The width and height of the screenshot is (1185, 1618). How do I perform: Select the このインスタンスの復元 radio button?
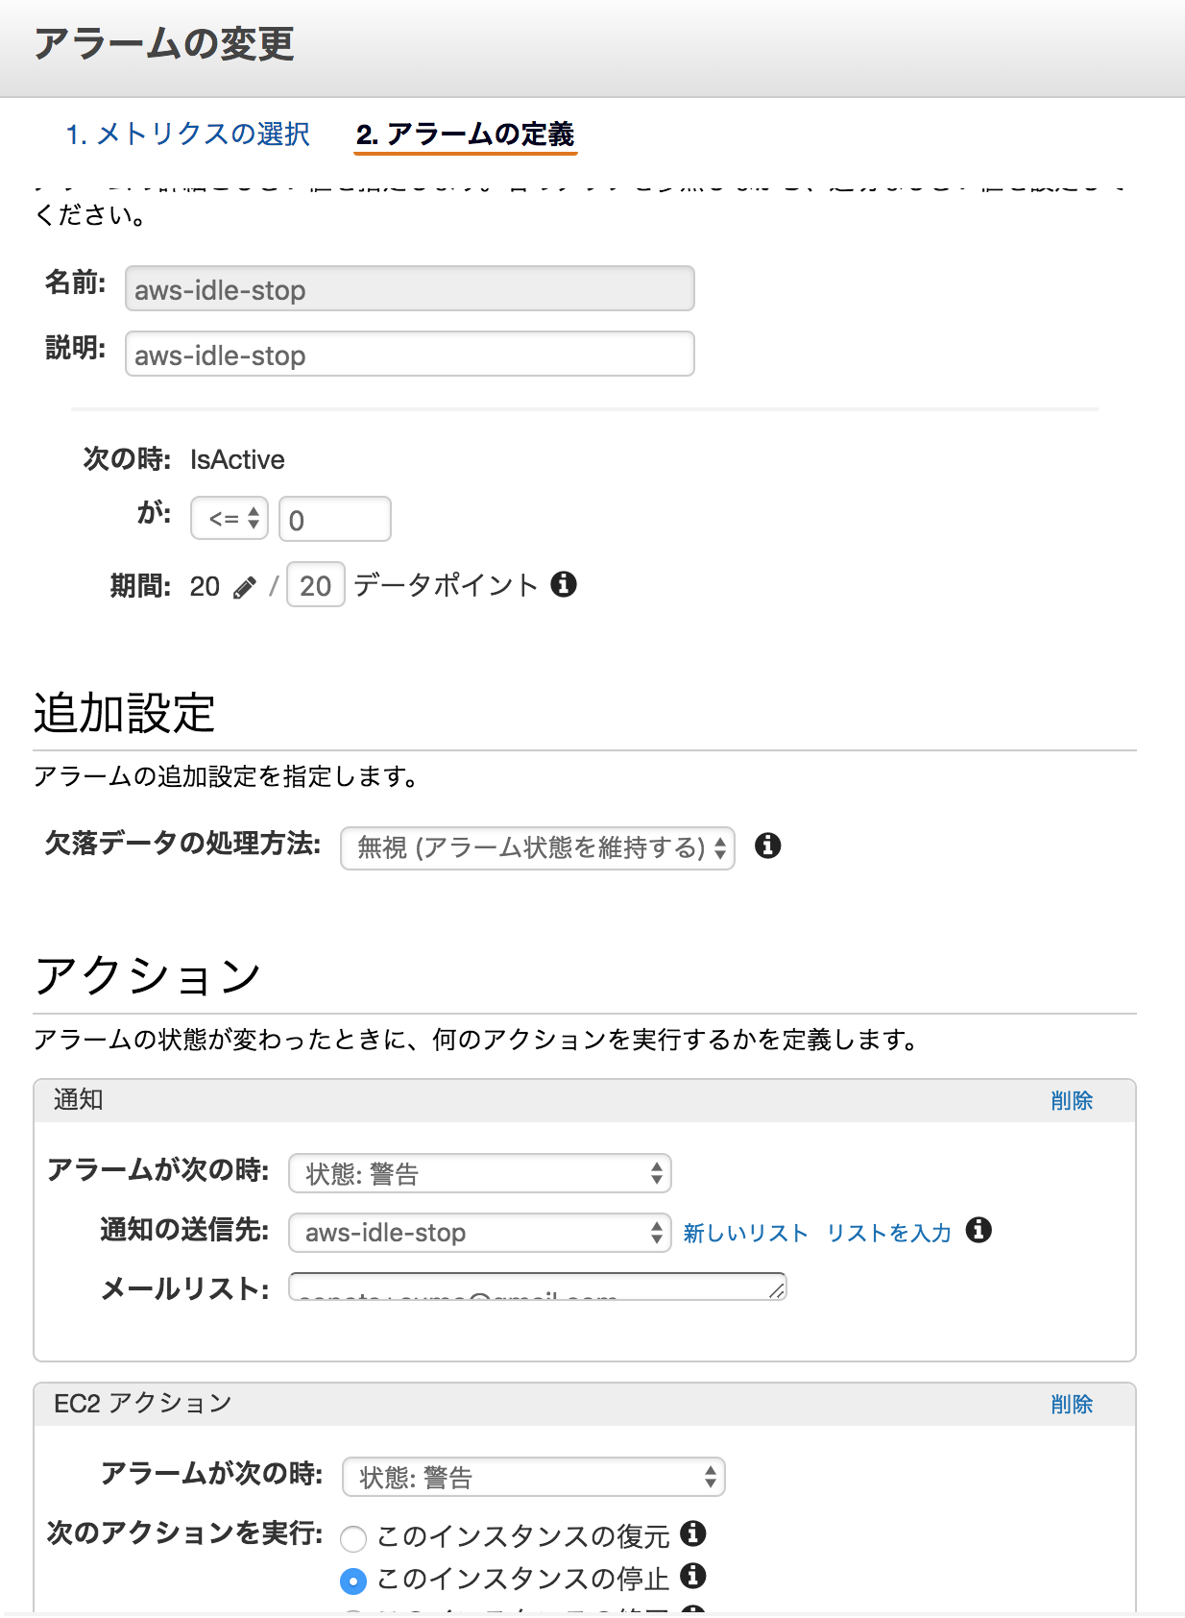coord(353,1538)
